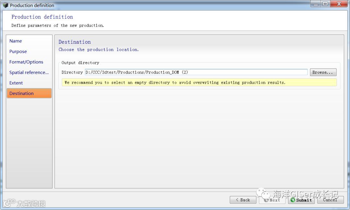This screenshot has height=210, width=350.
Task: Switch to the Extent step
Action: pos(16,83)
